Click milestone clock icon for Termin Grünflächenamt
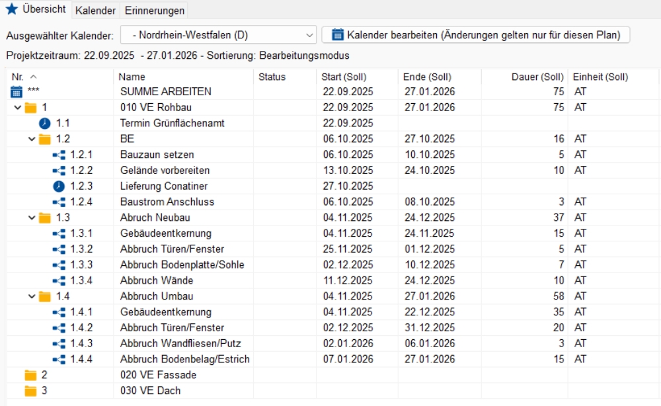This screenshot has width=661, height=406. 45,123
